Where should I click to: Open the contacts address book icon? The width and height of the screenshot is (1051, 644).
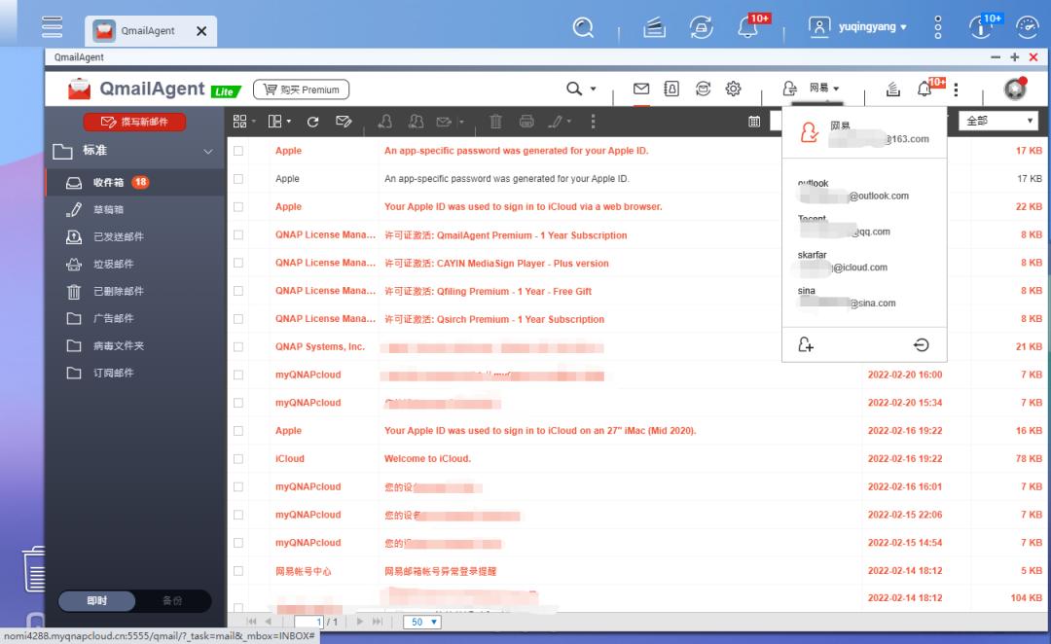670,88
